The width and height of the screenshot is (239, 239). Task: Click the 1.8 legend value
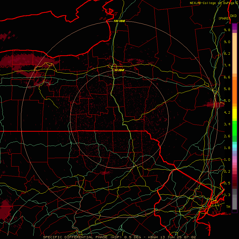coord(227,148)
